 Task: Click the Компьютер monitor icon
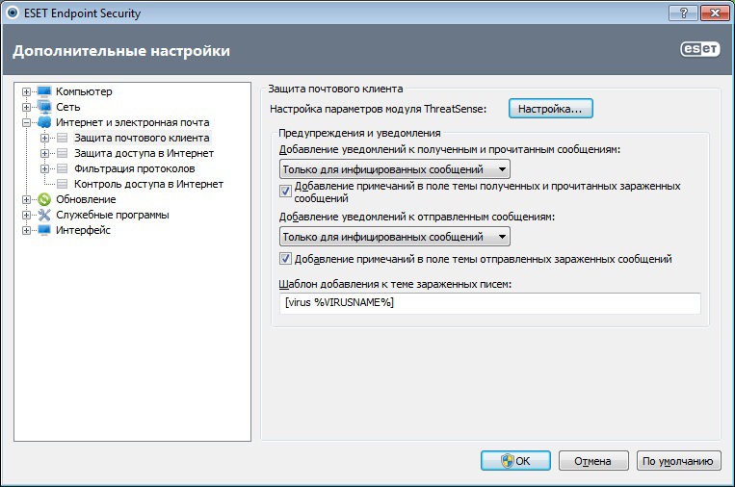pyautogui.click(x=43, y=91)
